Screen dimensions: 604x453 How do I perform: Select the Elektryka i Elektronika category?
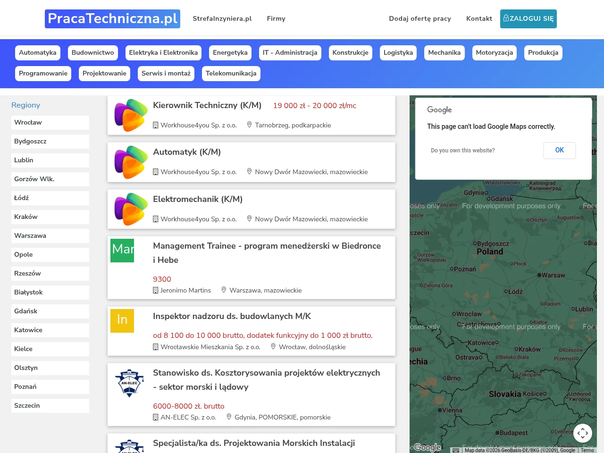point(163,53)
